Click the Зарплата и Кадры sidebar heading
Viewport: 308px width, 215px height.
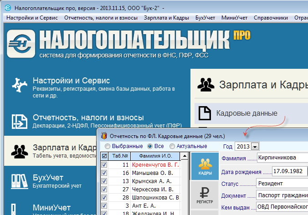point(65,148)
